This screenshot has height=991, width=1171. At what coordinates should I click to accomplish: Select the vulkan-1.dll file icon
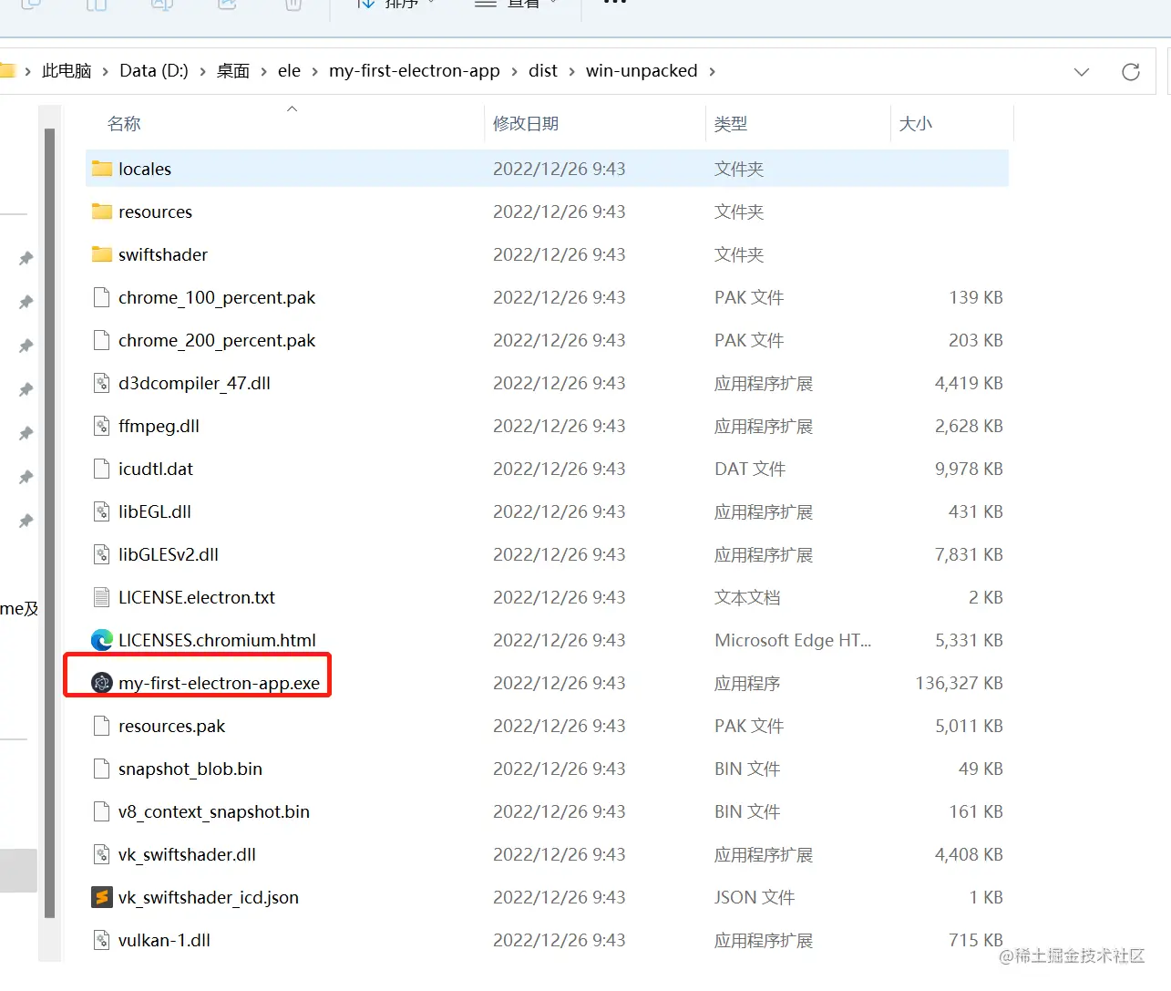click(102, 940)
